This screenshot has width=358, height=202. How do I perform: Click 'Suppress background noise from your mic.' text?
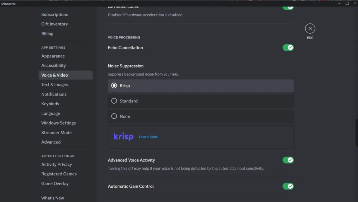point(143,74)
